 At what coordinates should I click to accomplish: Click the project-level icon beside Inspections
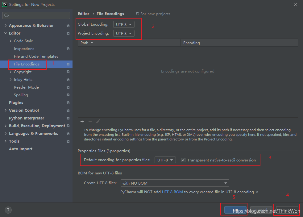68,49
